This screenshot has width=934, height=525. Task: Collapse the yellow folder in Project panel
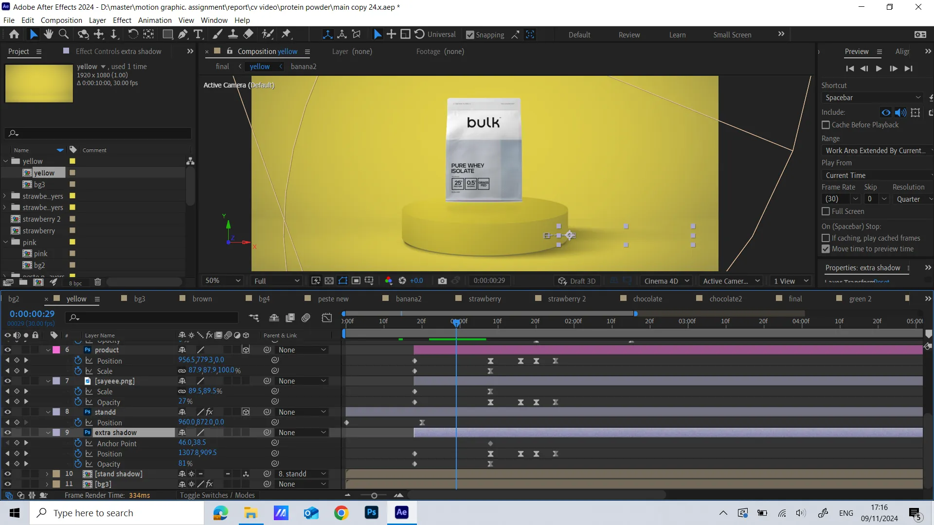6,161
